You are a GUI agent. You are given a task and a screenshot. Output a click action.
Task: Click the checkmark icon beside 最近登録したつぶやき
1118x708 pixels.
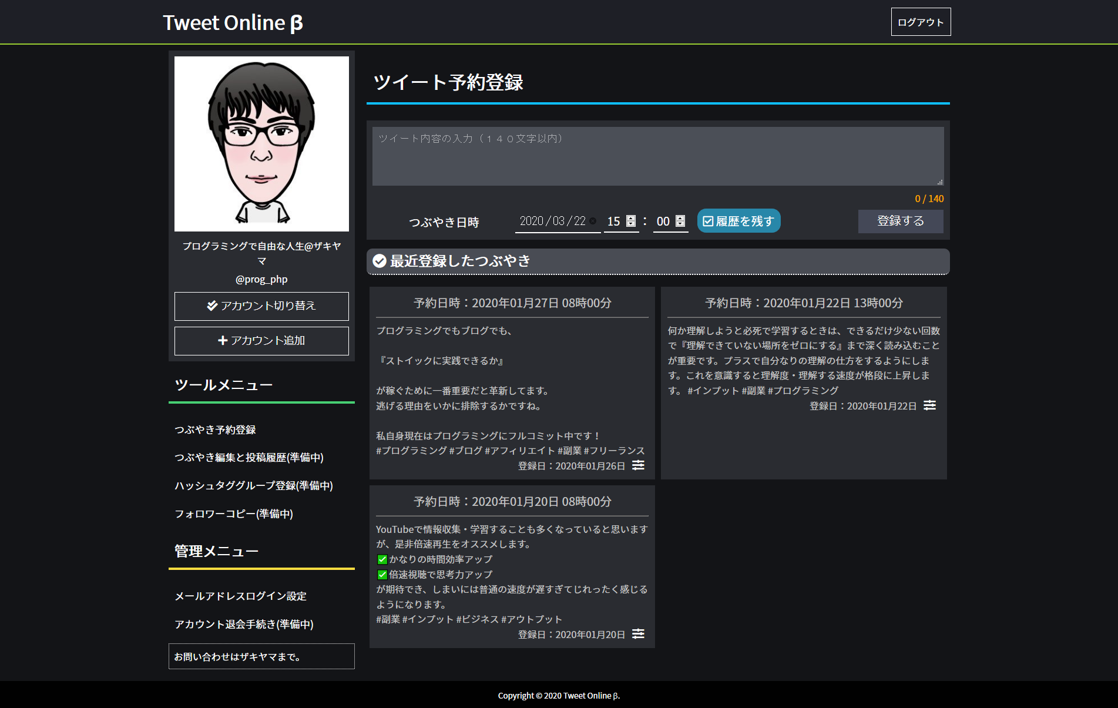(380, 261)
